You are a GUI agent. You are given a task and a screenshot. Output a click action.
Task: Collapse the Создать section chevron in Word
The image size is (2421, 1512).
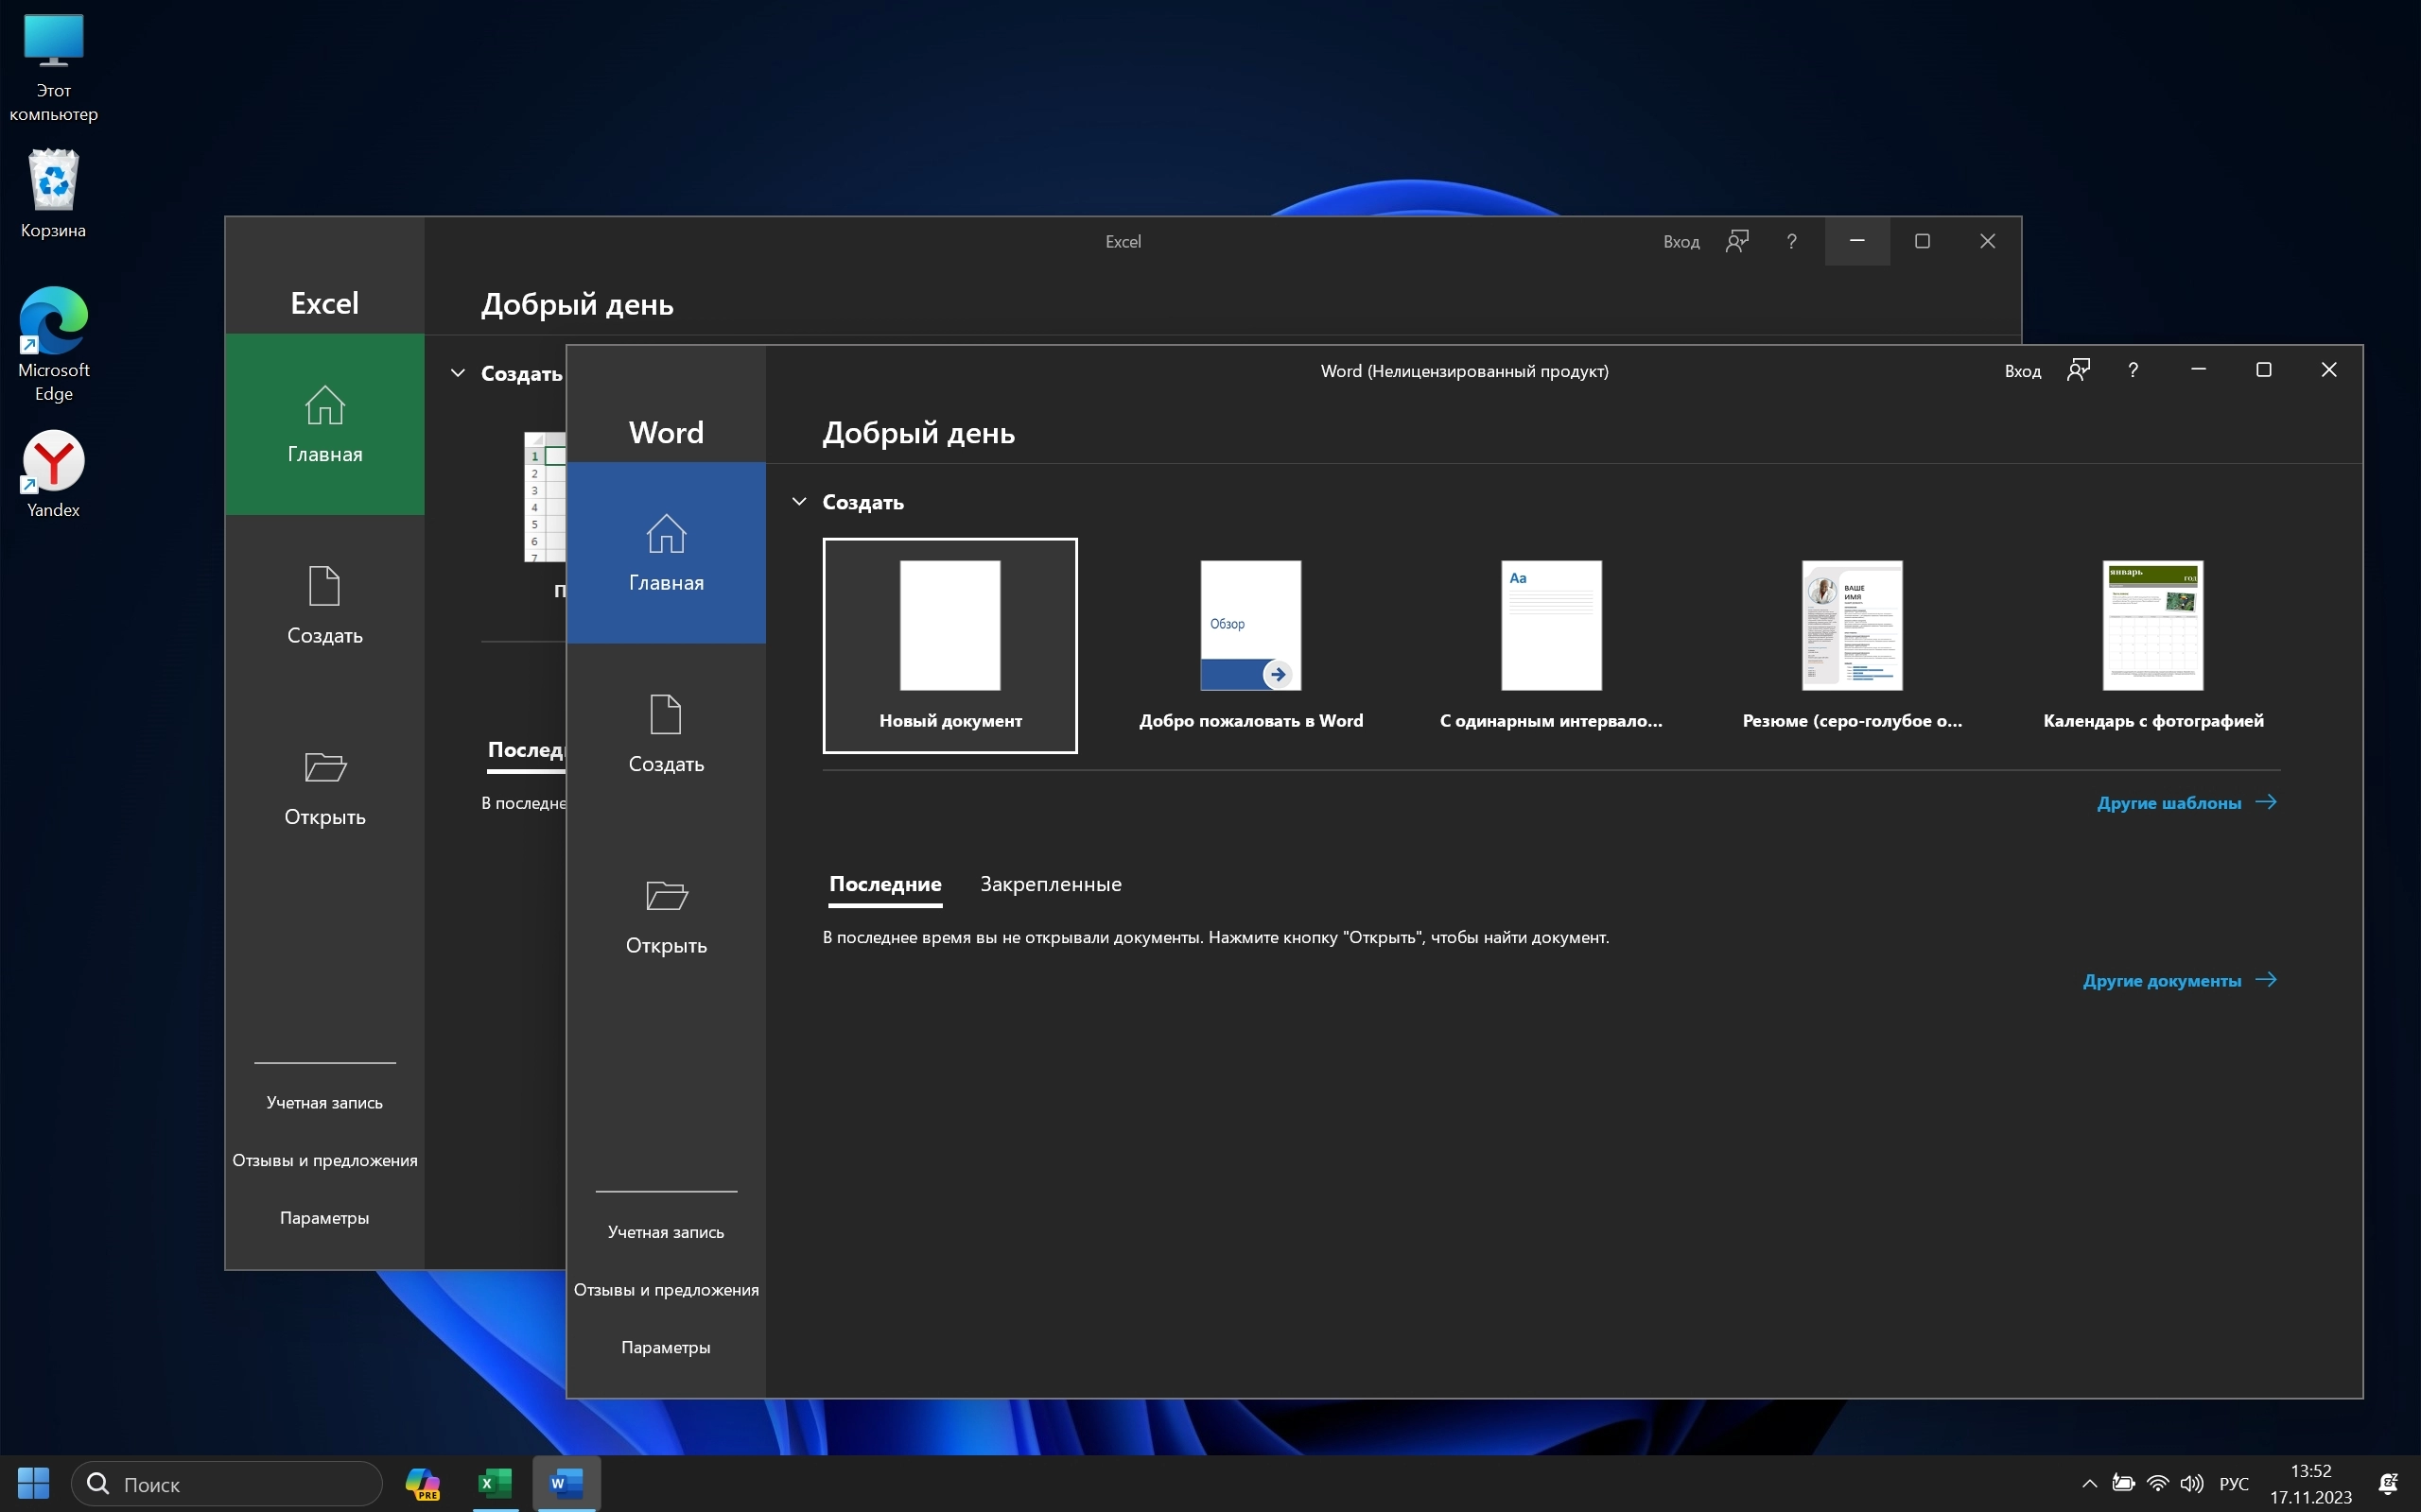pyautogui.click(x=798, y=502)
